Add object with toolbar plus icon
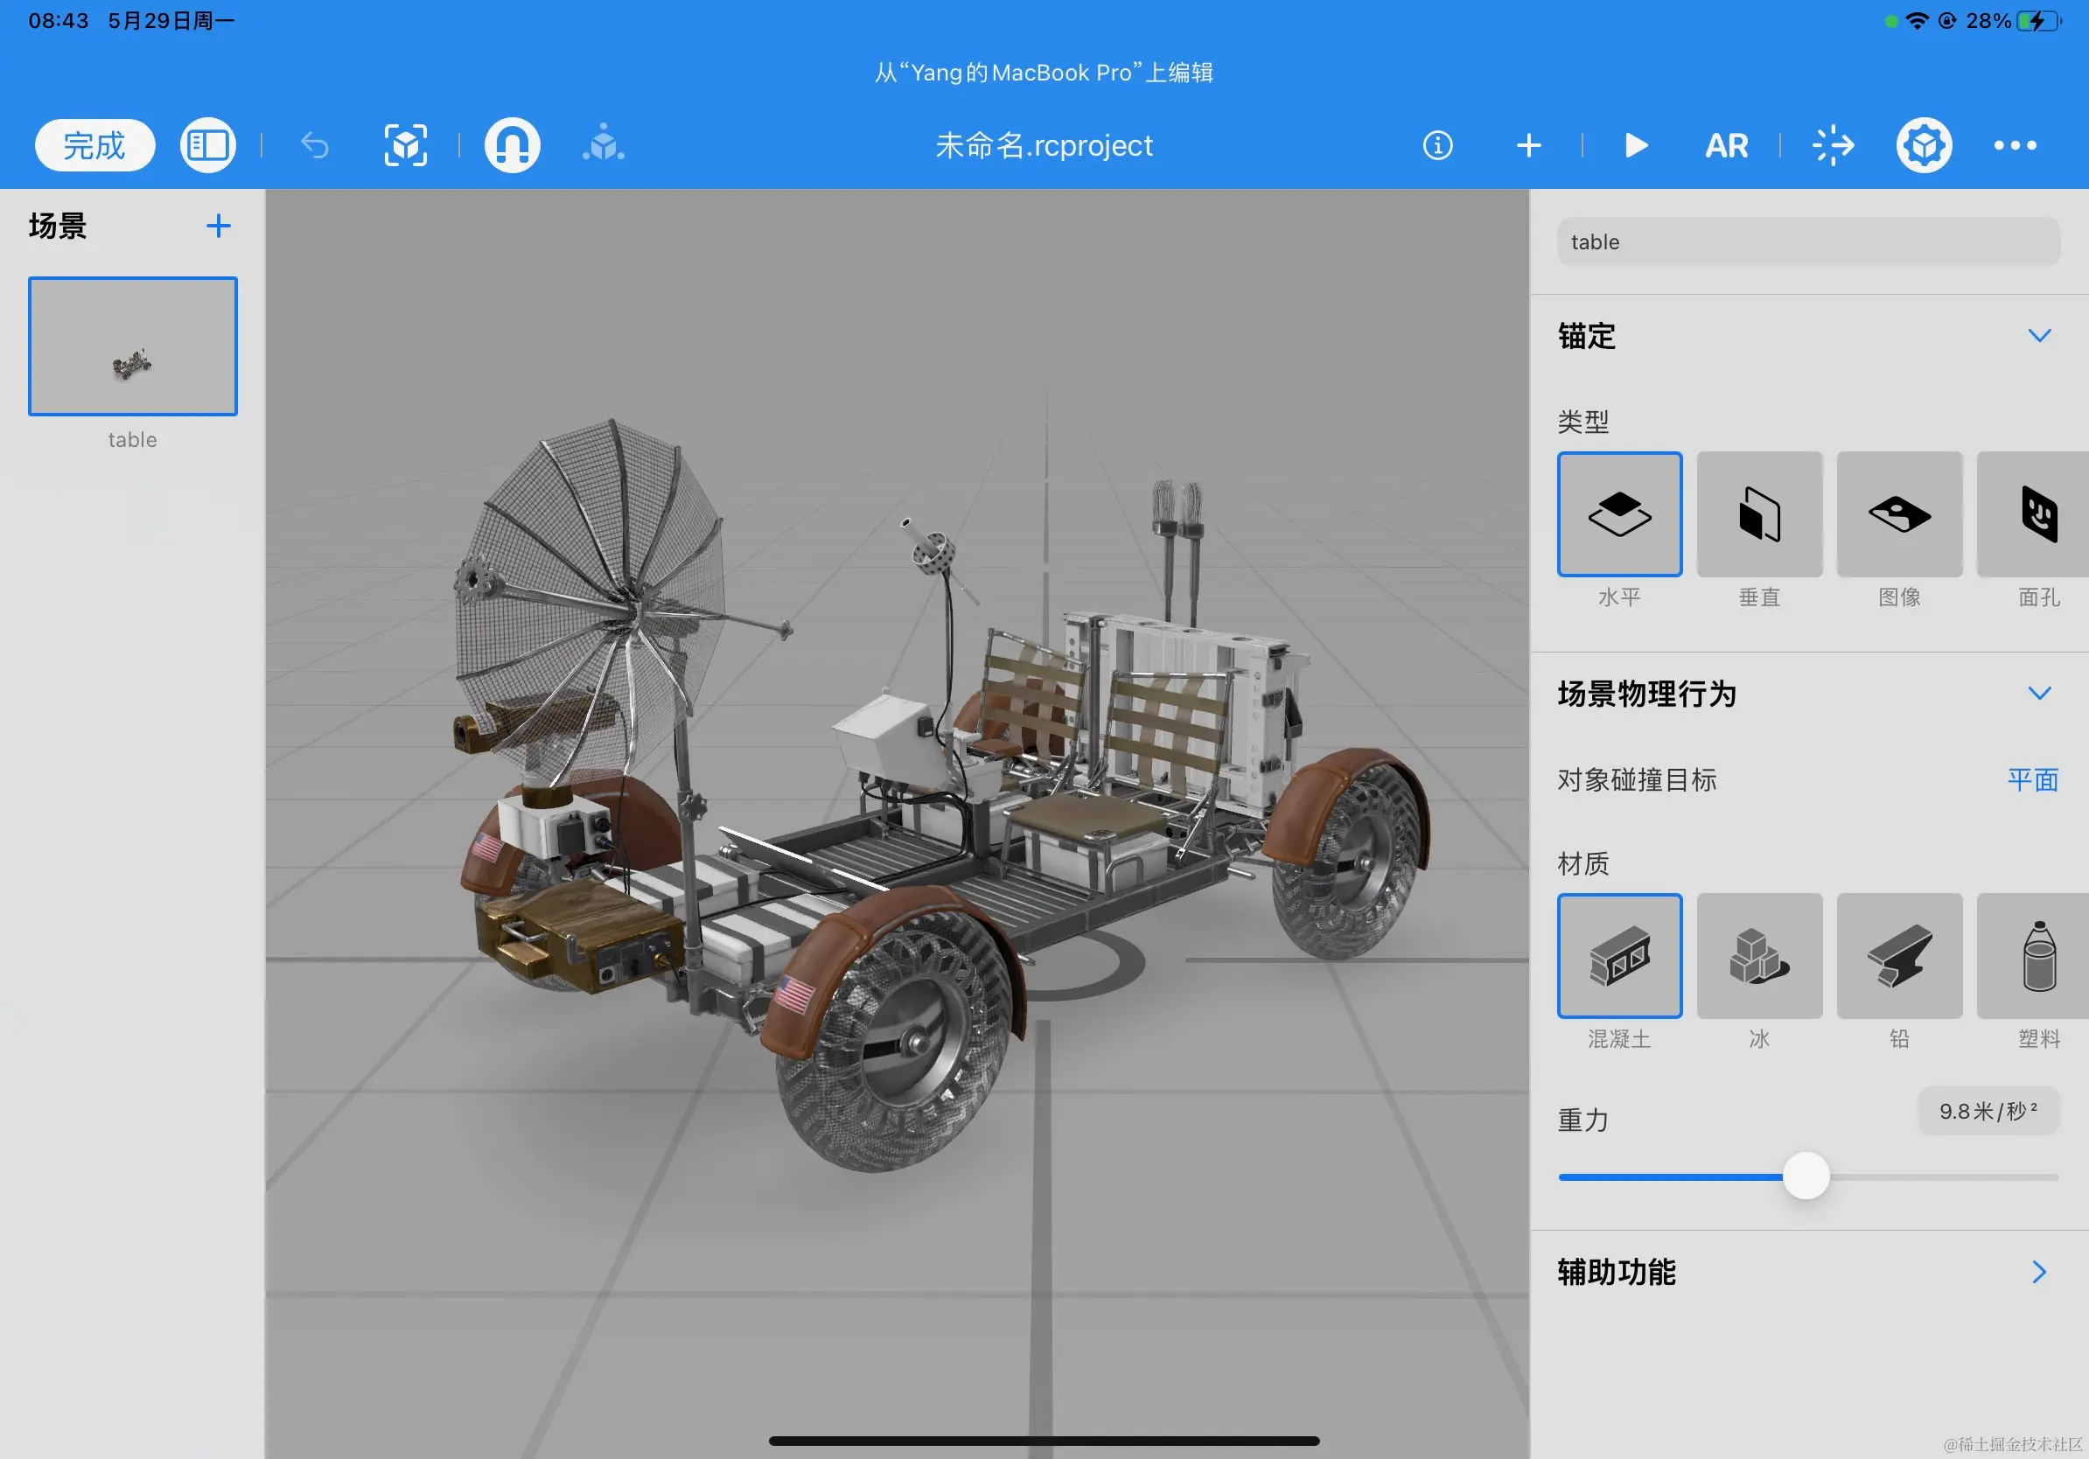Image resolution: width=2089 pixels, height=1459 pixels. pos(1528,145)
